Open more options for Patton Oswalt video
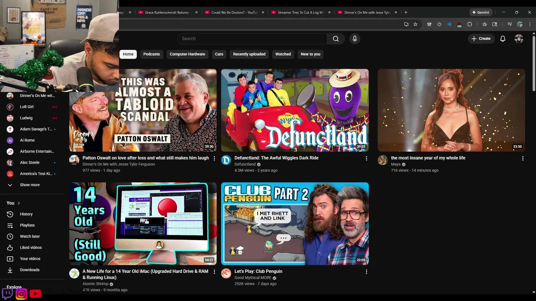Viewport: 536px width, 301px height. tap(214, 158)
